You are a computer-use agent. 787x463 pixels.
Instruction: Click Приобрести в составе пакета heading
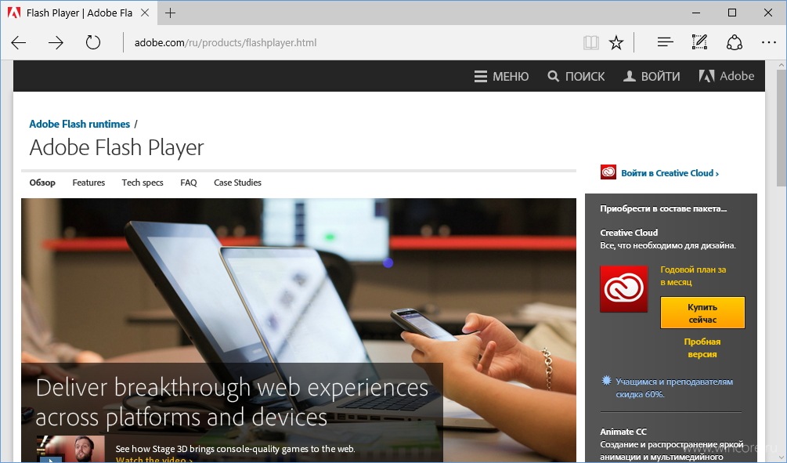click(x=663, y=209)
